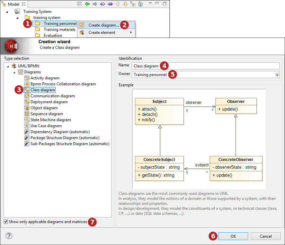Viewport: 285px width, 245px height.
Task: Select Class diagram in type list
Action: pyautogui.click(x=42, y=90)
